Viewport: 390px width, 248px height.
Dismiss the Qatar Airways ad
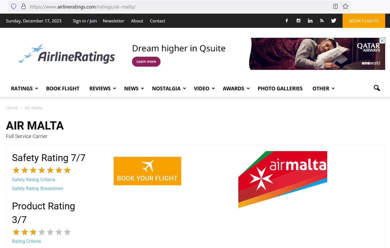[x=382, y=40]
